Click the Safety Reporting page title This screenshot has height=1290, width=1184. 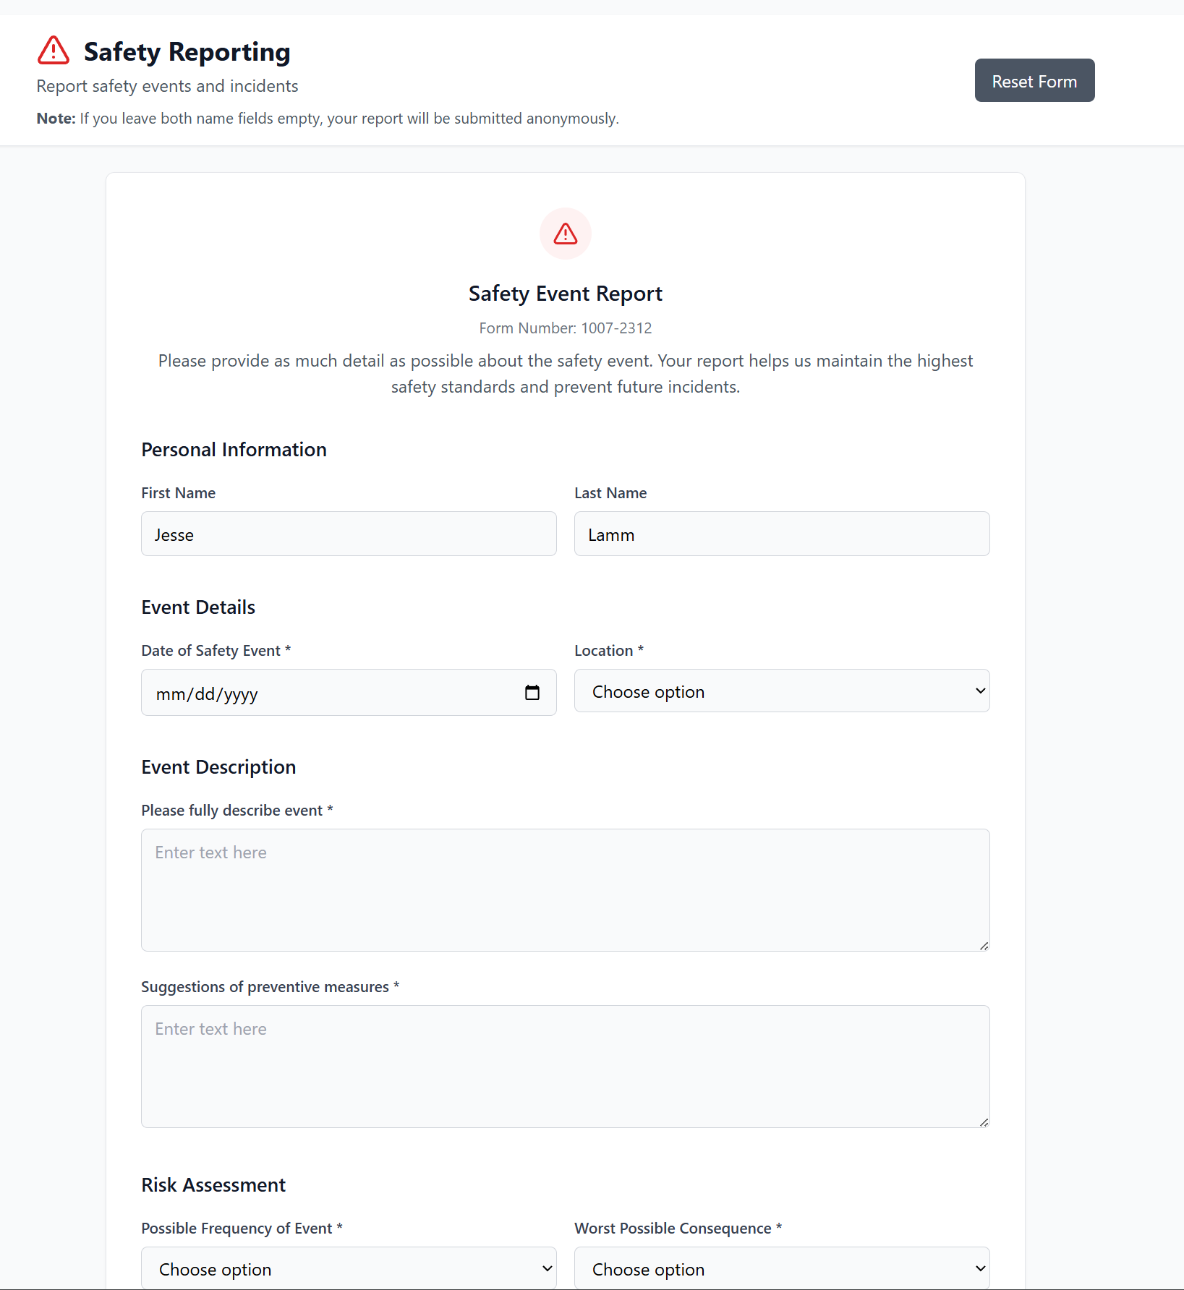(x=187, y=52)
